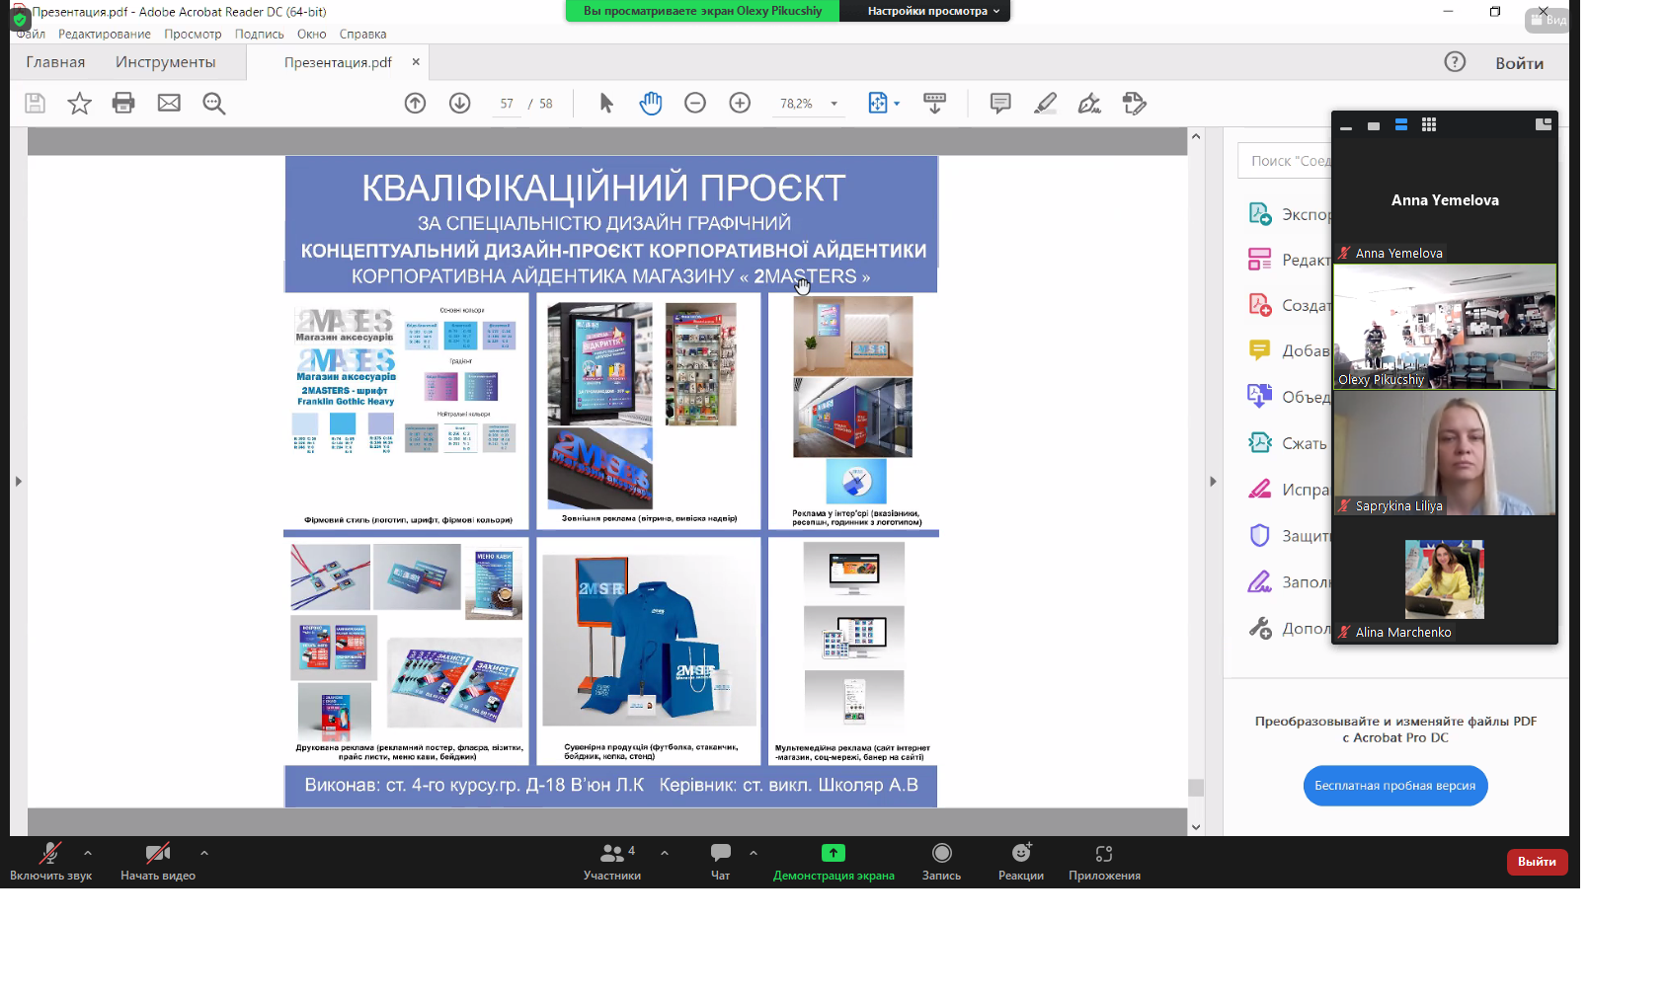Open the Просмотр menu
This screenshot has height=995, width=1669.
click(193, 34)
